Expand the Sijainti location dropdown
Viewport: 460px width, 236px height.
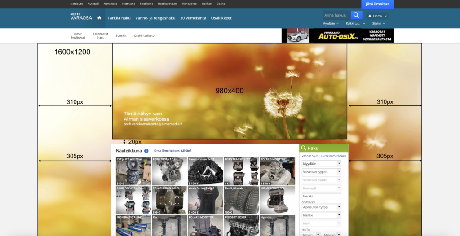click(x=379, y=23)
